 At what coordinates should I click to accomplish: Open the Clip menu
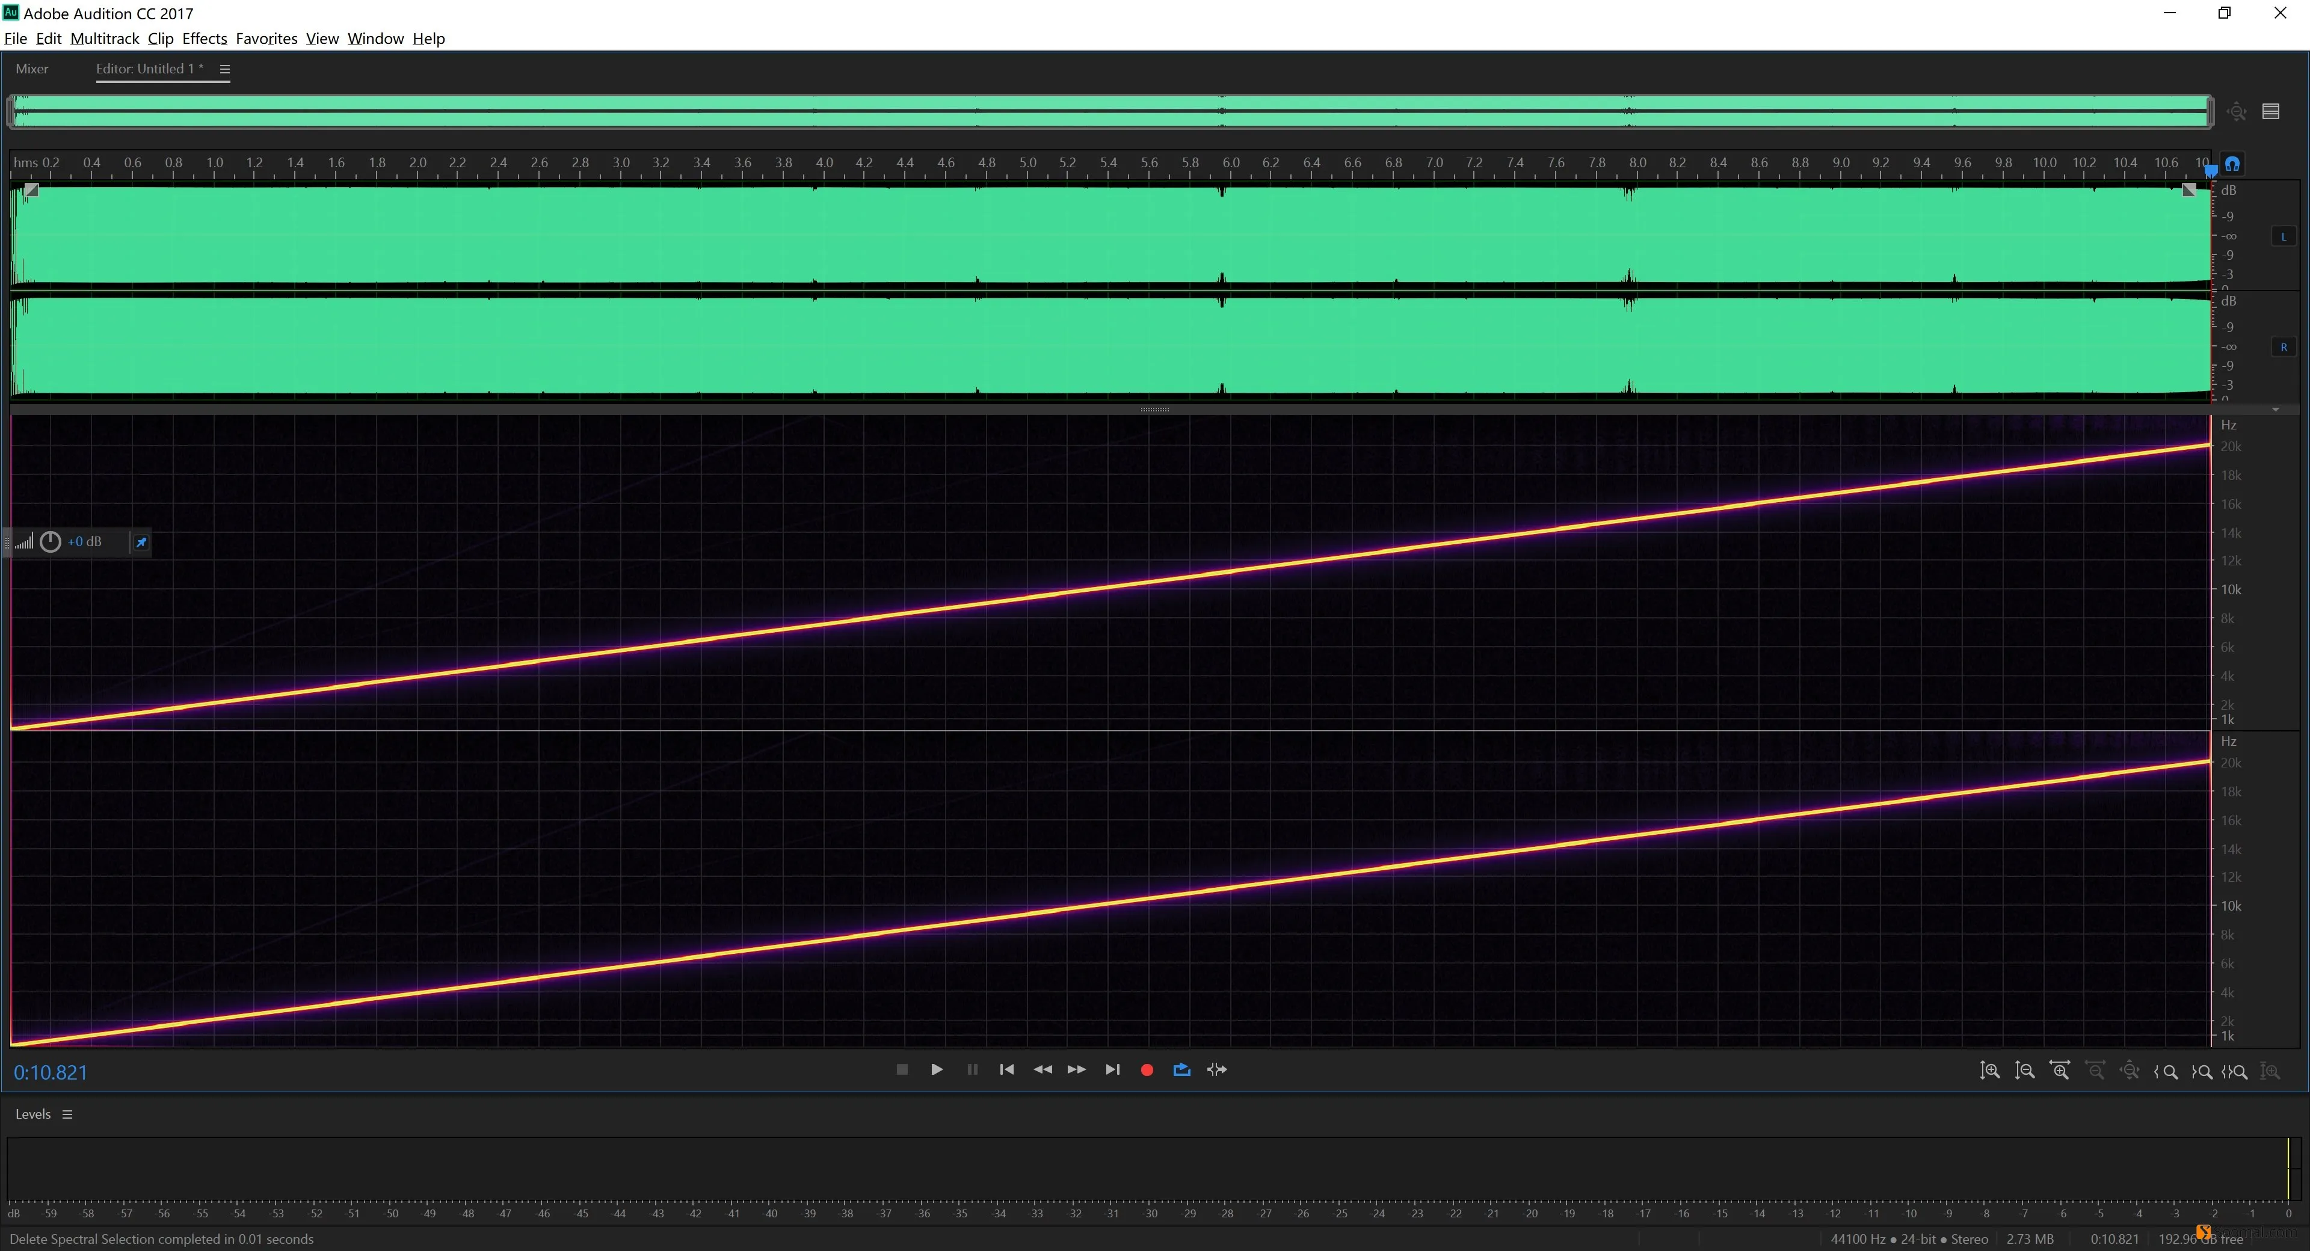(161, 38)
